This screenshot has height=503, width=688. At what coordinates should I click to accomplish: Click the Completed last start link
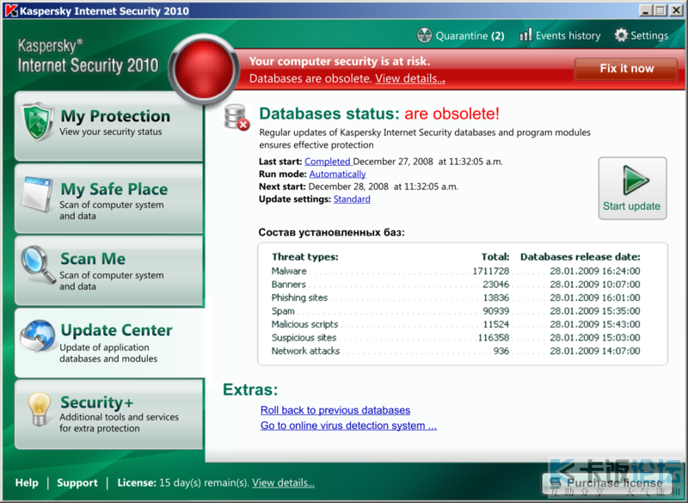(328, 162)
